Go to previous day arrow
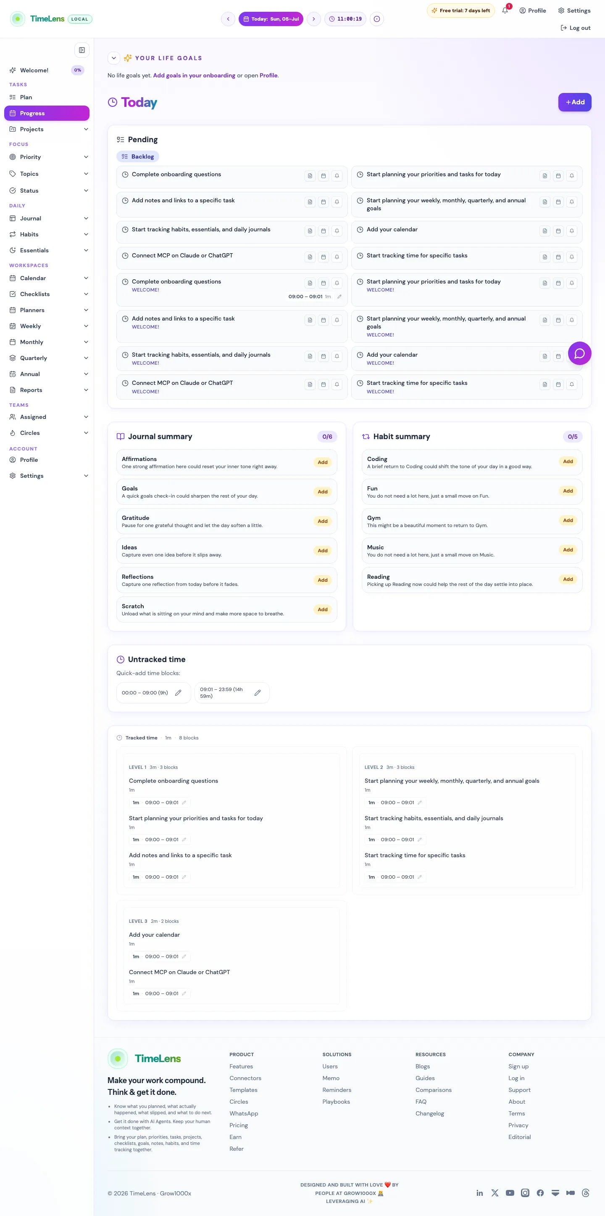This screenshot has height=1216, width=605. [x=228, y=19]
